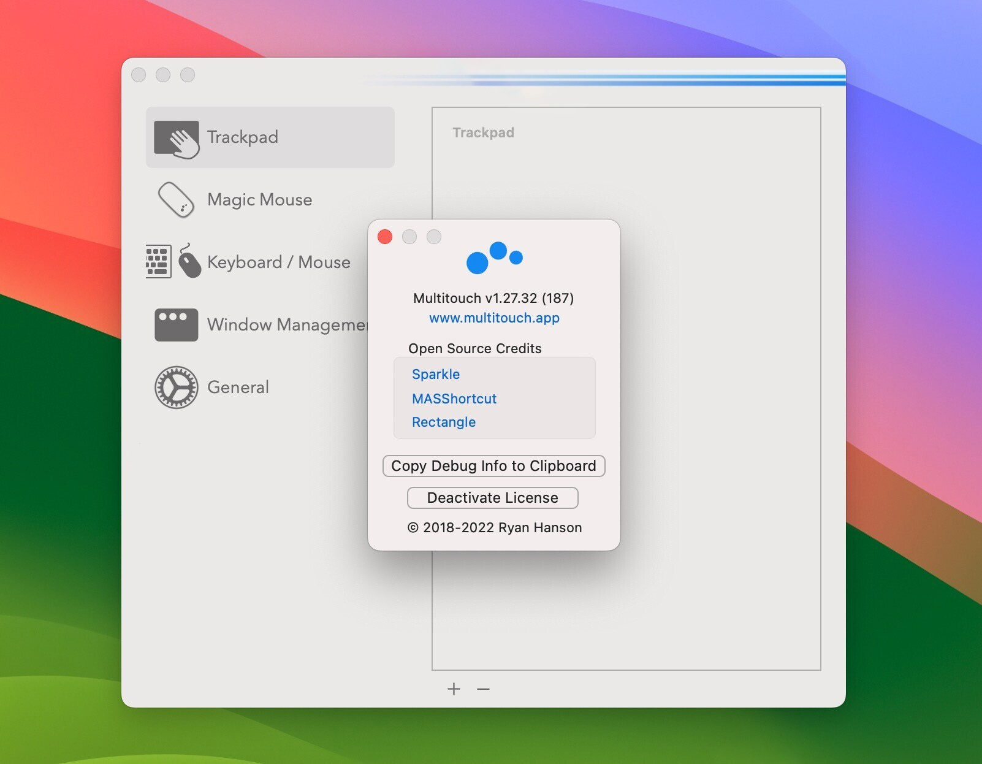
Task: Click Copy Debug Info to Clipboard
Action: [x=494, y=466]
